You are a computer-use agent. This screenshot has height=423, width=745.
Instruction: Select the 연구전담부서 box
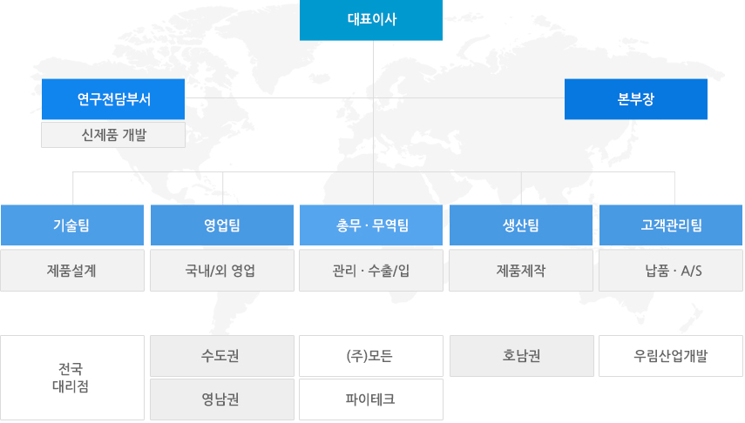tap(113, 99)
